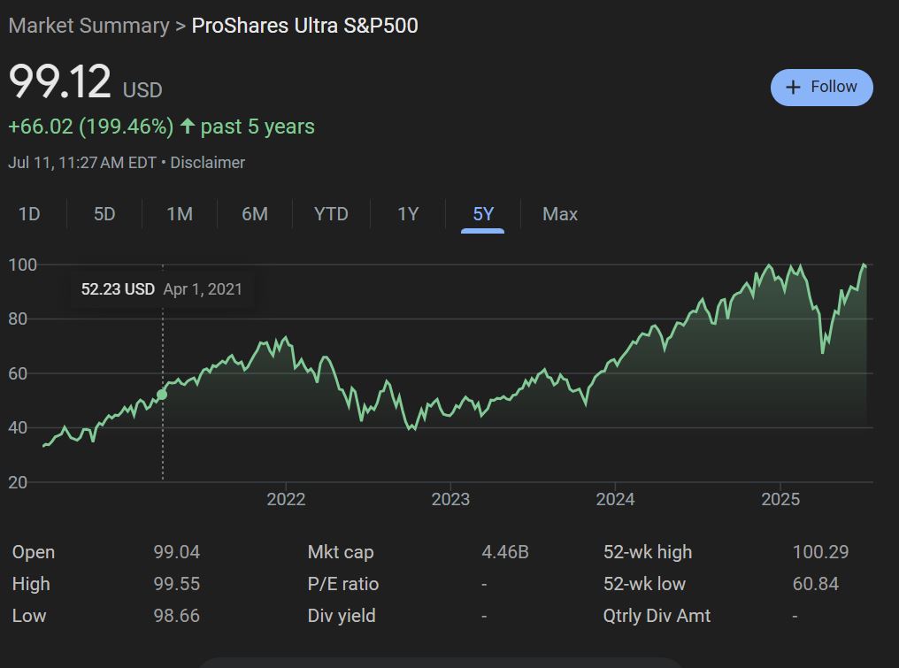The width and height of the screenshot is (899, 668).
Task: Click the 52-wk low value 60.84
Action: click(815, 584)
